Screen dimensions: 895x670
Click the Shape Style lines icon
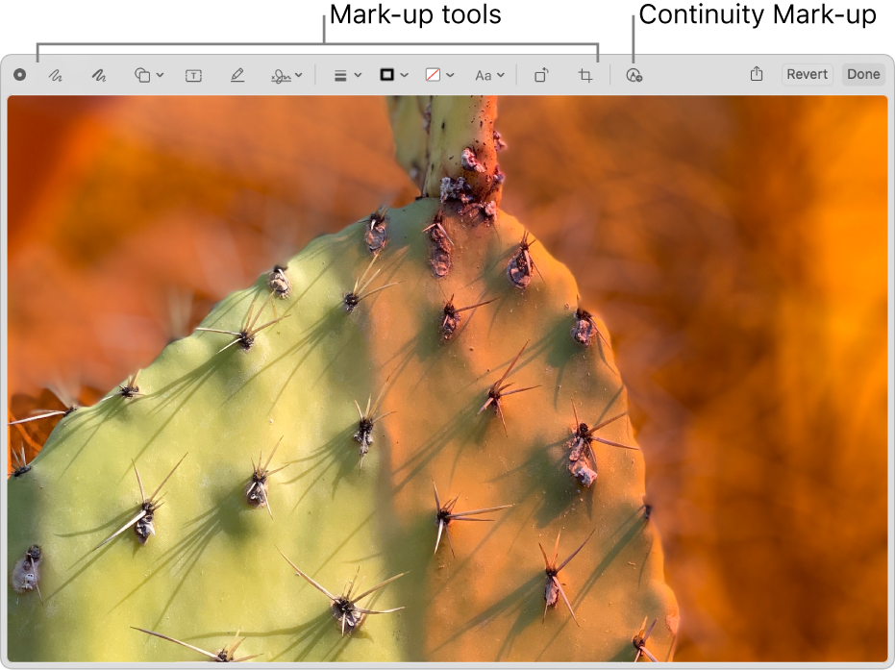(x=340, y=75)
